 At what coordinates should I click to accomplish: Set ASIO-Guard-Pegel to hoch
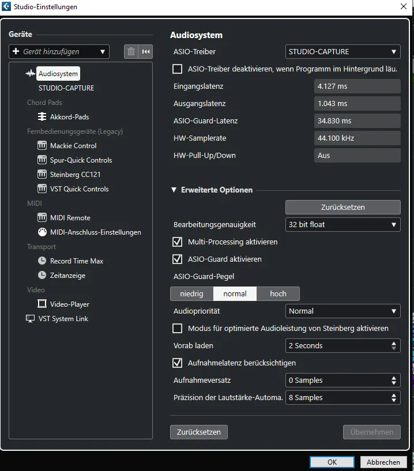[x=278, y=294]
